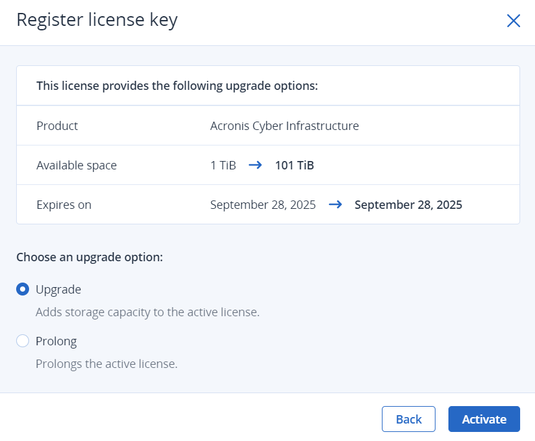Click the '1 TiB' current space value
This screenshot has height=441, width=535.
point(223,166)
